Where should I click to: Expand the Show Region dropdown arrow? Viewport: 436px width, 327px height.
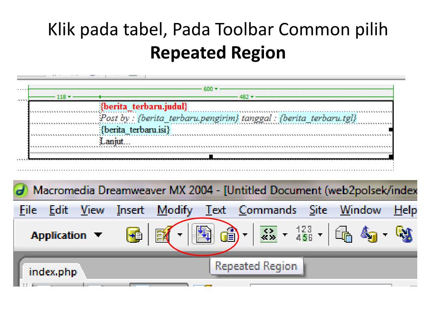pyautogui.click(x=245, y=235)
